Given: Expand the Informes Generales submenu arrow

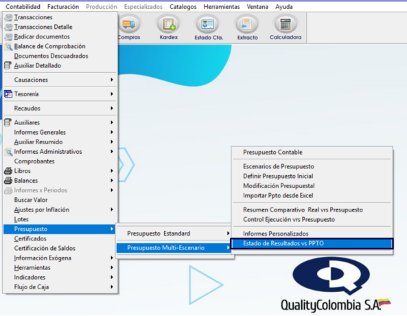Looking at the screenshot, I should coord(112,132).
